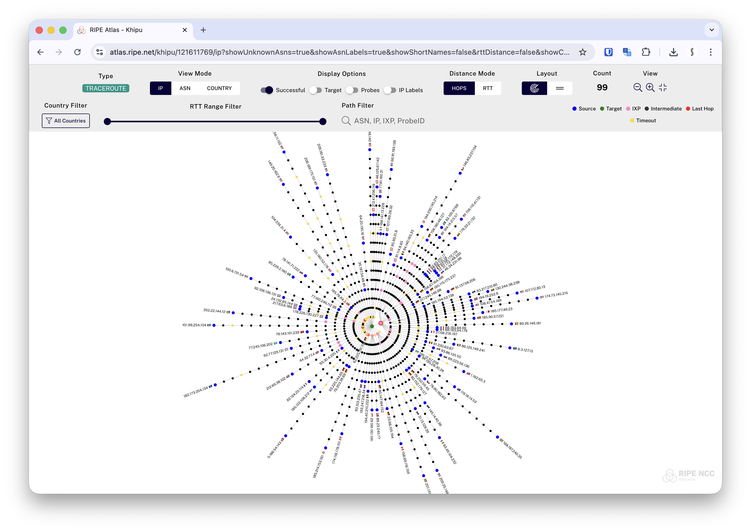The width and height of the screenshot is (751, 532).
Task: Select HOPS distance mode
Action: point(459,88)
